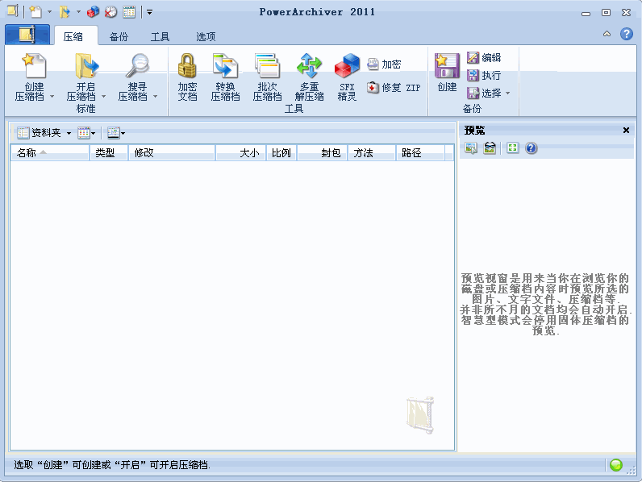Open archive with 开启压缩档 folder icon
The height and width of the screenshot is (482, 642).
(x=86, y=65)
